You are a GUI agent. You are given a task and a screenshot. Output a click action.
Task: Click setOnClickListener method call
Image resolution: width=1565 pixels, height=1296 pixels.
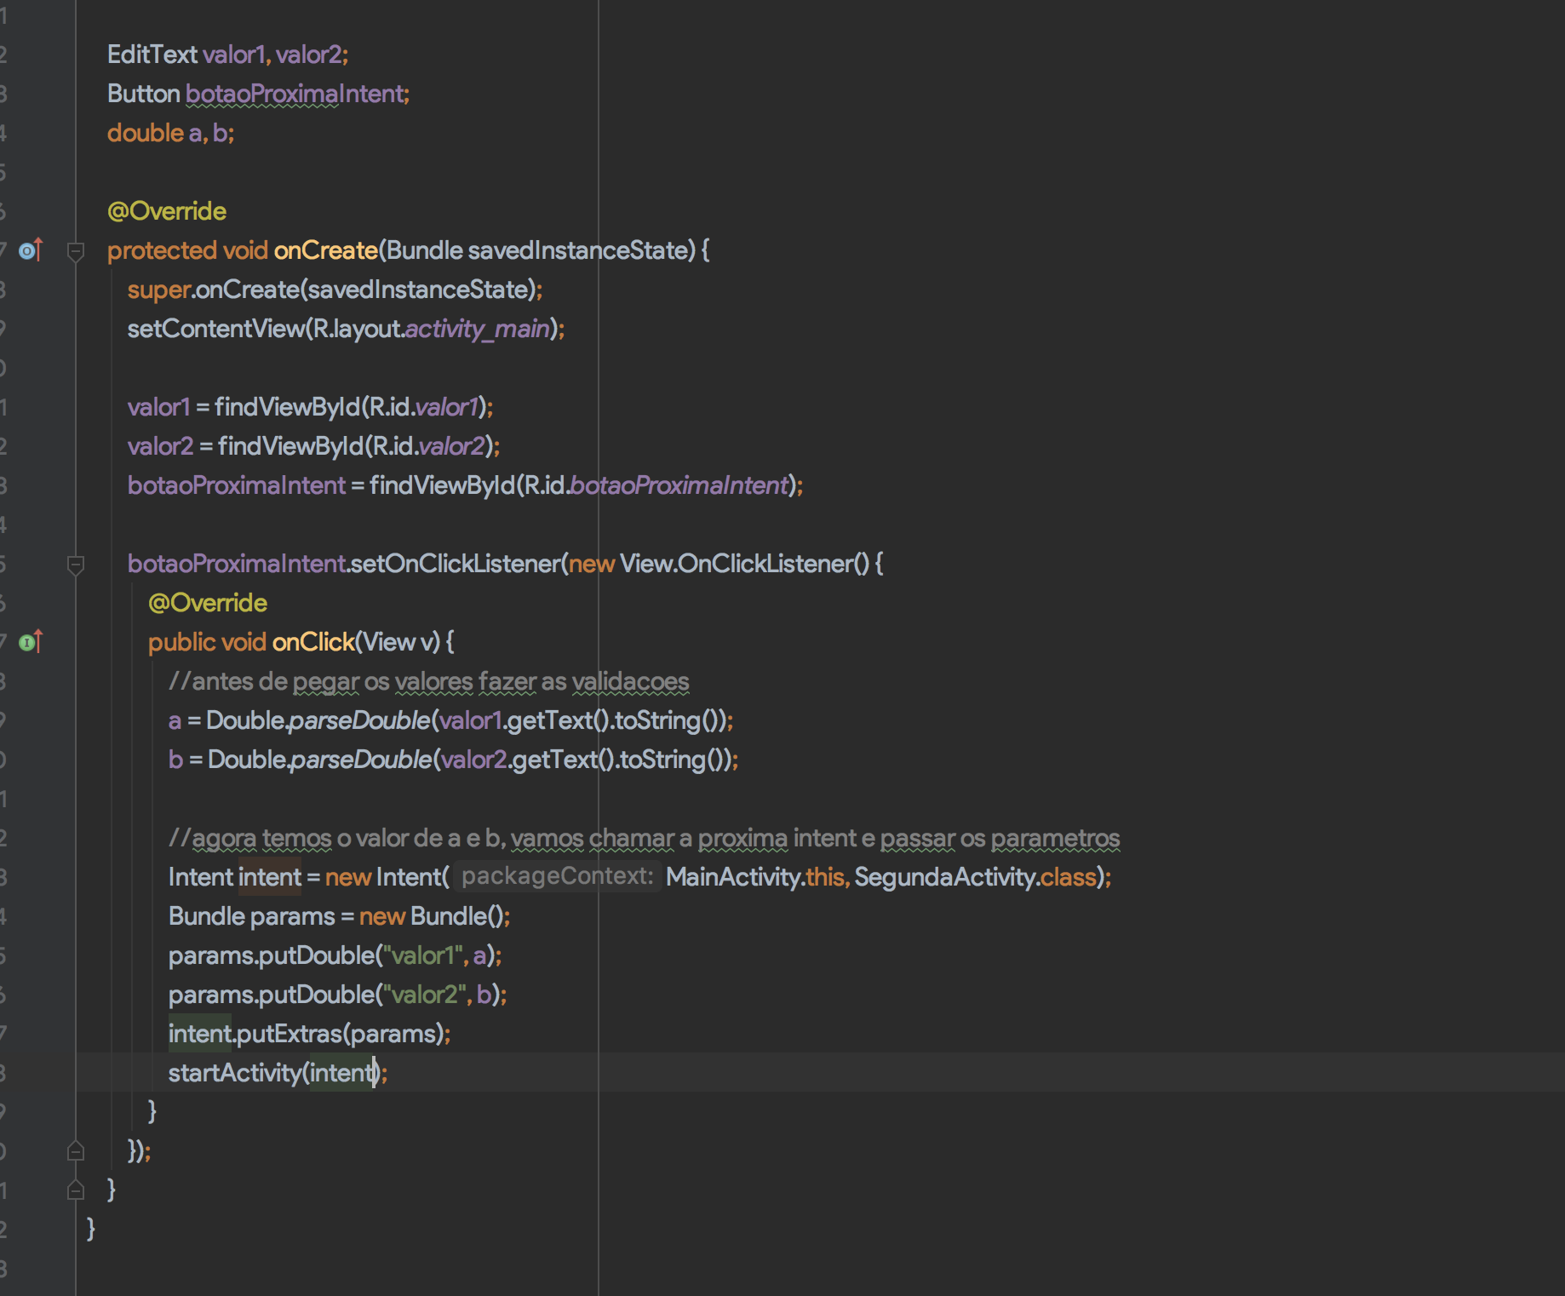click(x=456, y=564)
